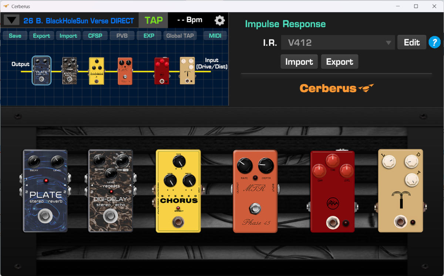Click the Phase 45 RATE knob
The image size is (444, 276).
(245, 166)
